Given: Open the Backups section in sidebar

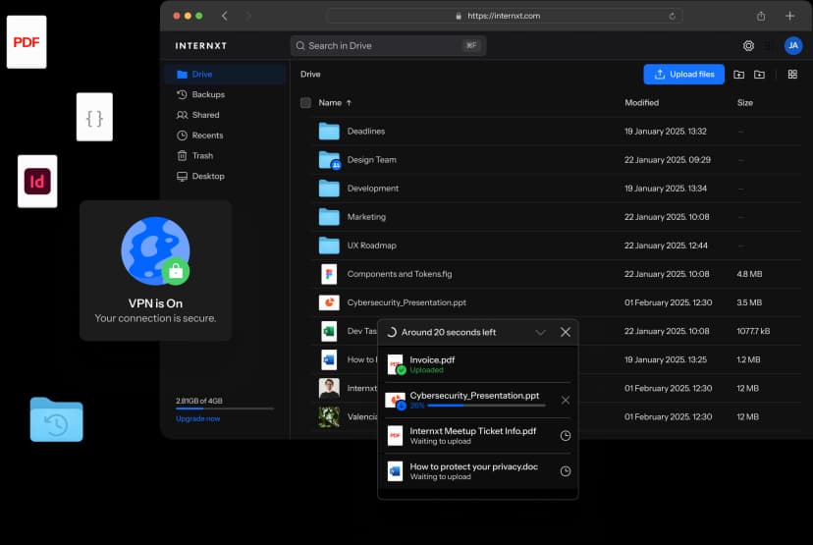Looking at the screenshot, I should tap(225, 94).
